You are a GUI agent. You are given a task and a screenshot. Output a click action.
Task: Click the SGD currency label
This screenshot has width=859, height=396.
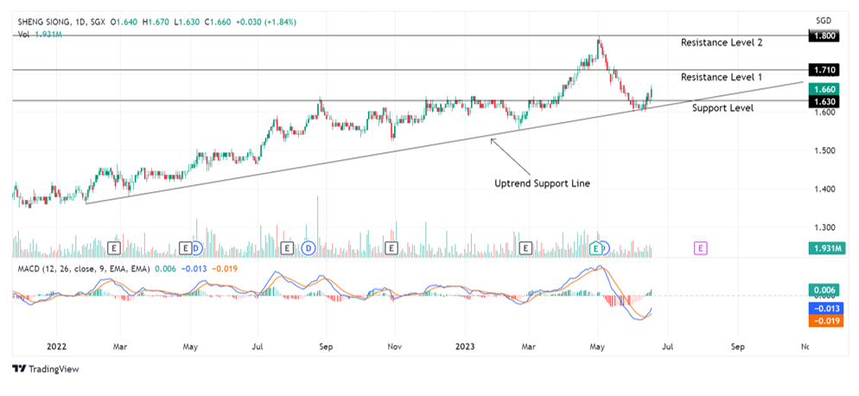824,20
